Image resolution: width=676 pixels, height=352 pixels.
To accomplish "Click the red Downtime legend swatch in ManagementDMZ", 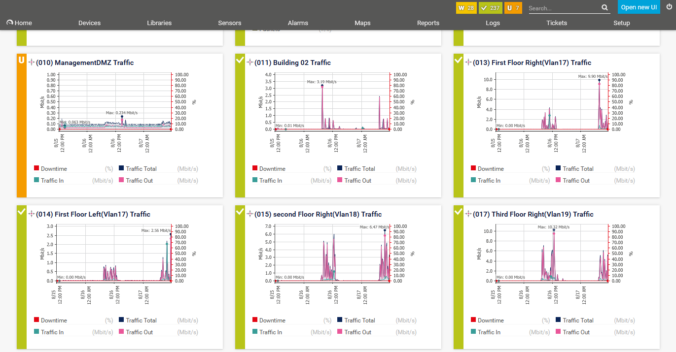I will 36,169.
